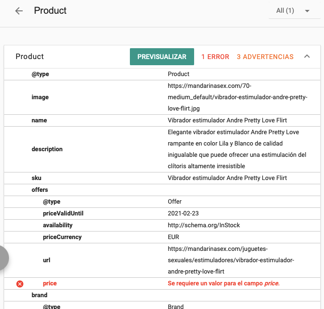
Task: Select the offers url value
Action: [230, 260]
